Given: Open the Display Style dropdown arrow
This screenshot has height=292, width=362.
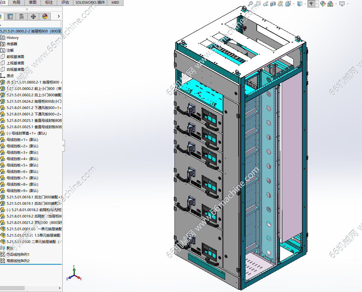Looking at the screenshot, I should (305, 4).
